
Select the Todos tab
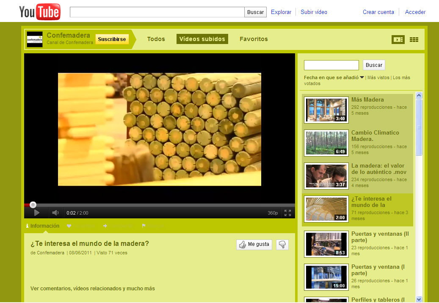(156, 39)
